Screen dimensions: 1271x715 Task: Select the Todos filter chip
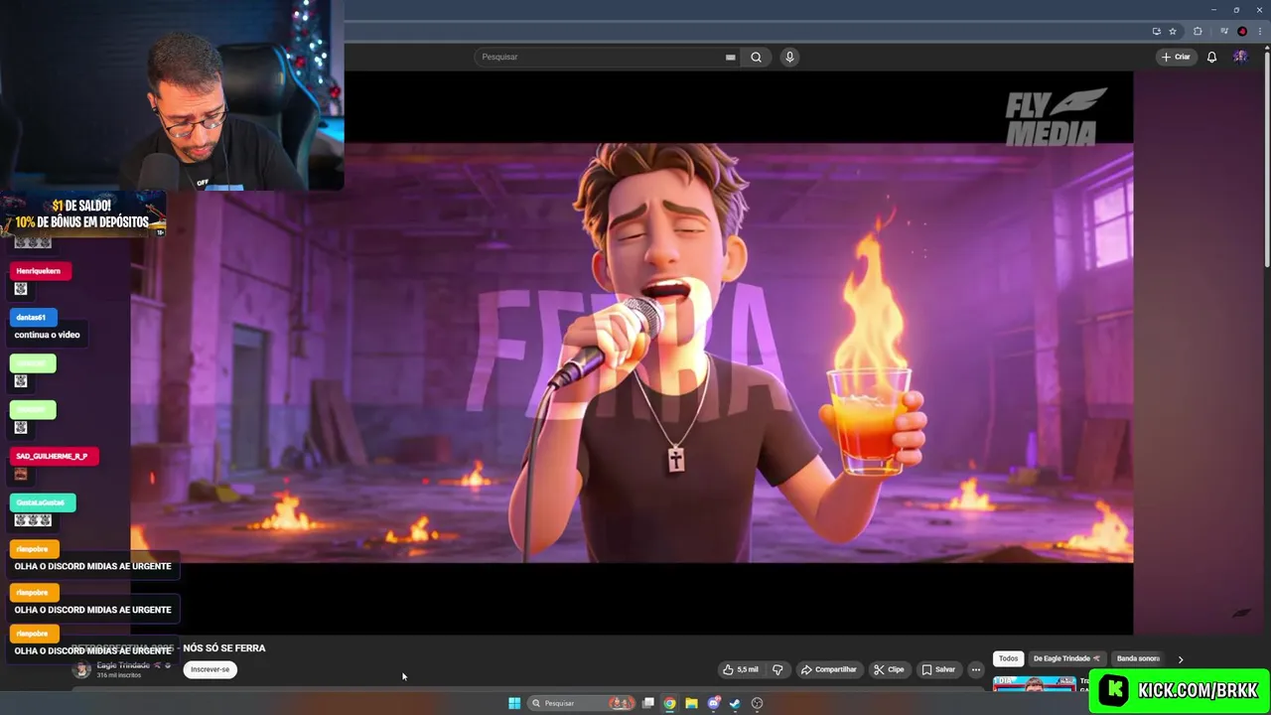[x=1008, y=658]
